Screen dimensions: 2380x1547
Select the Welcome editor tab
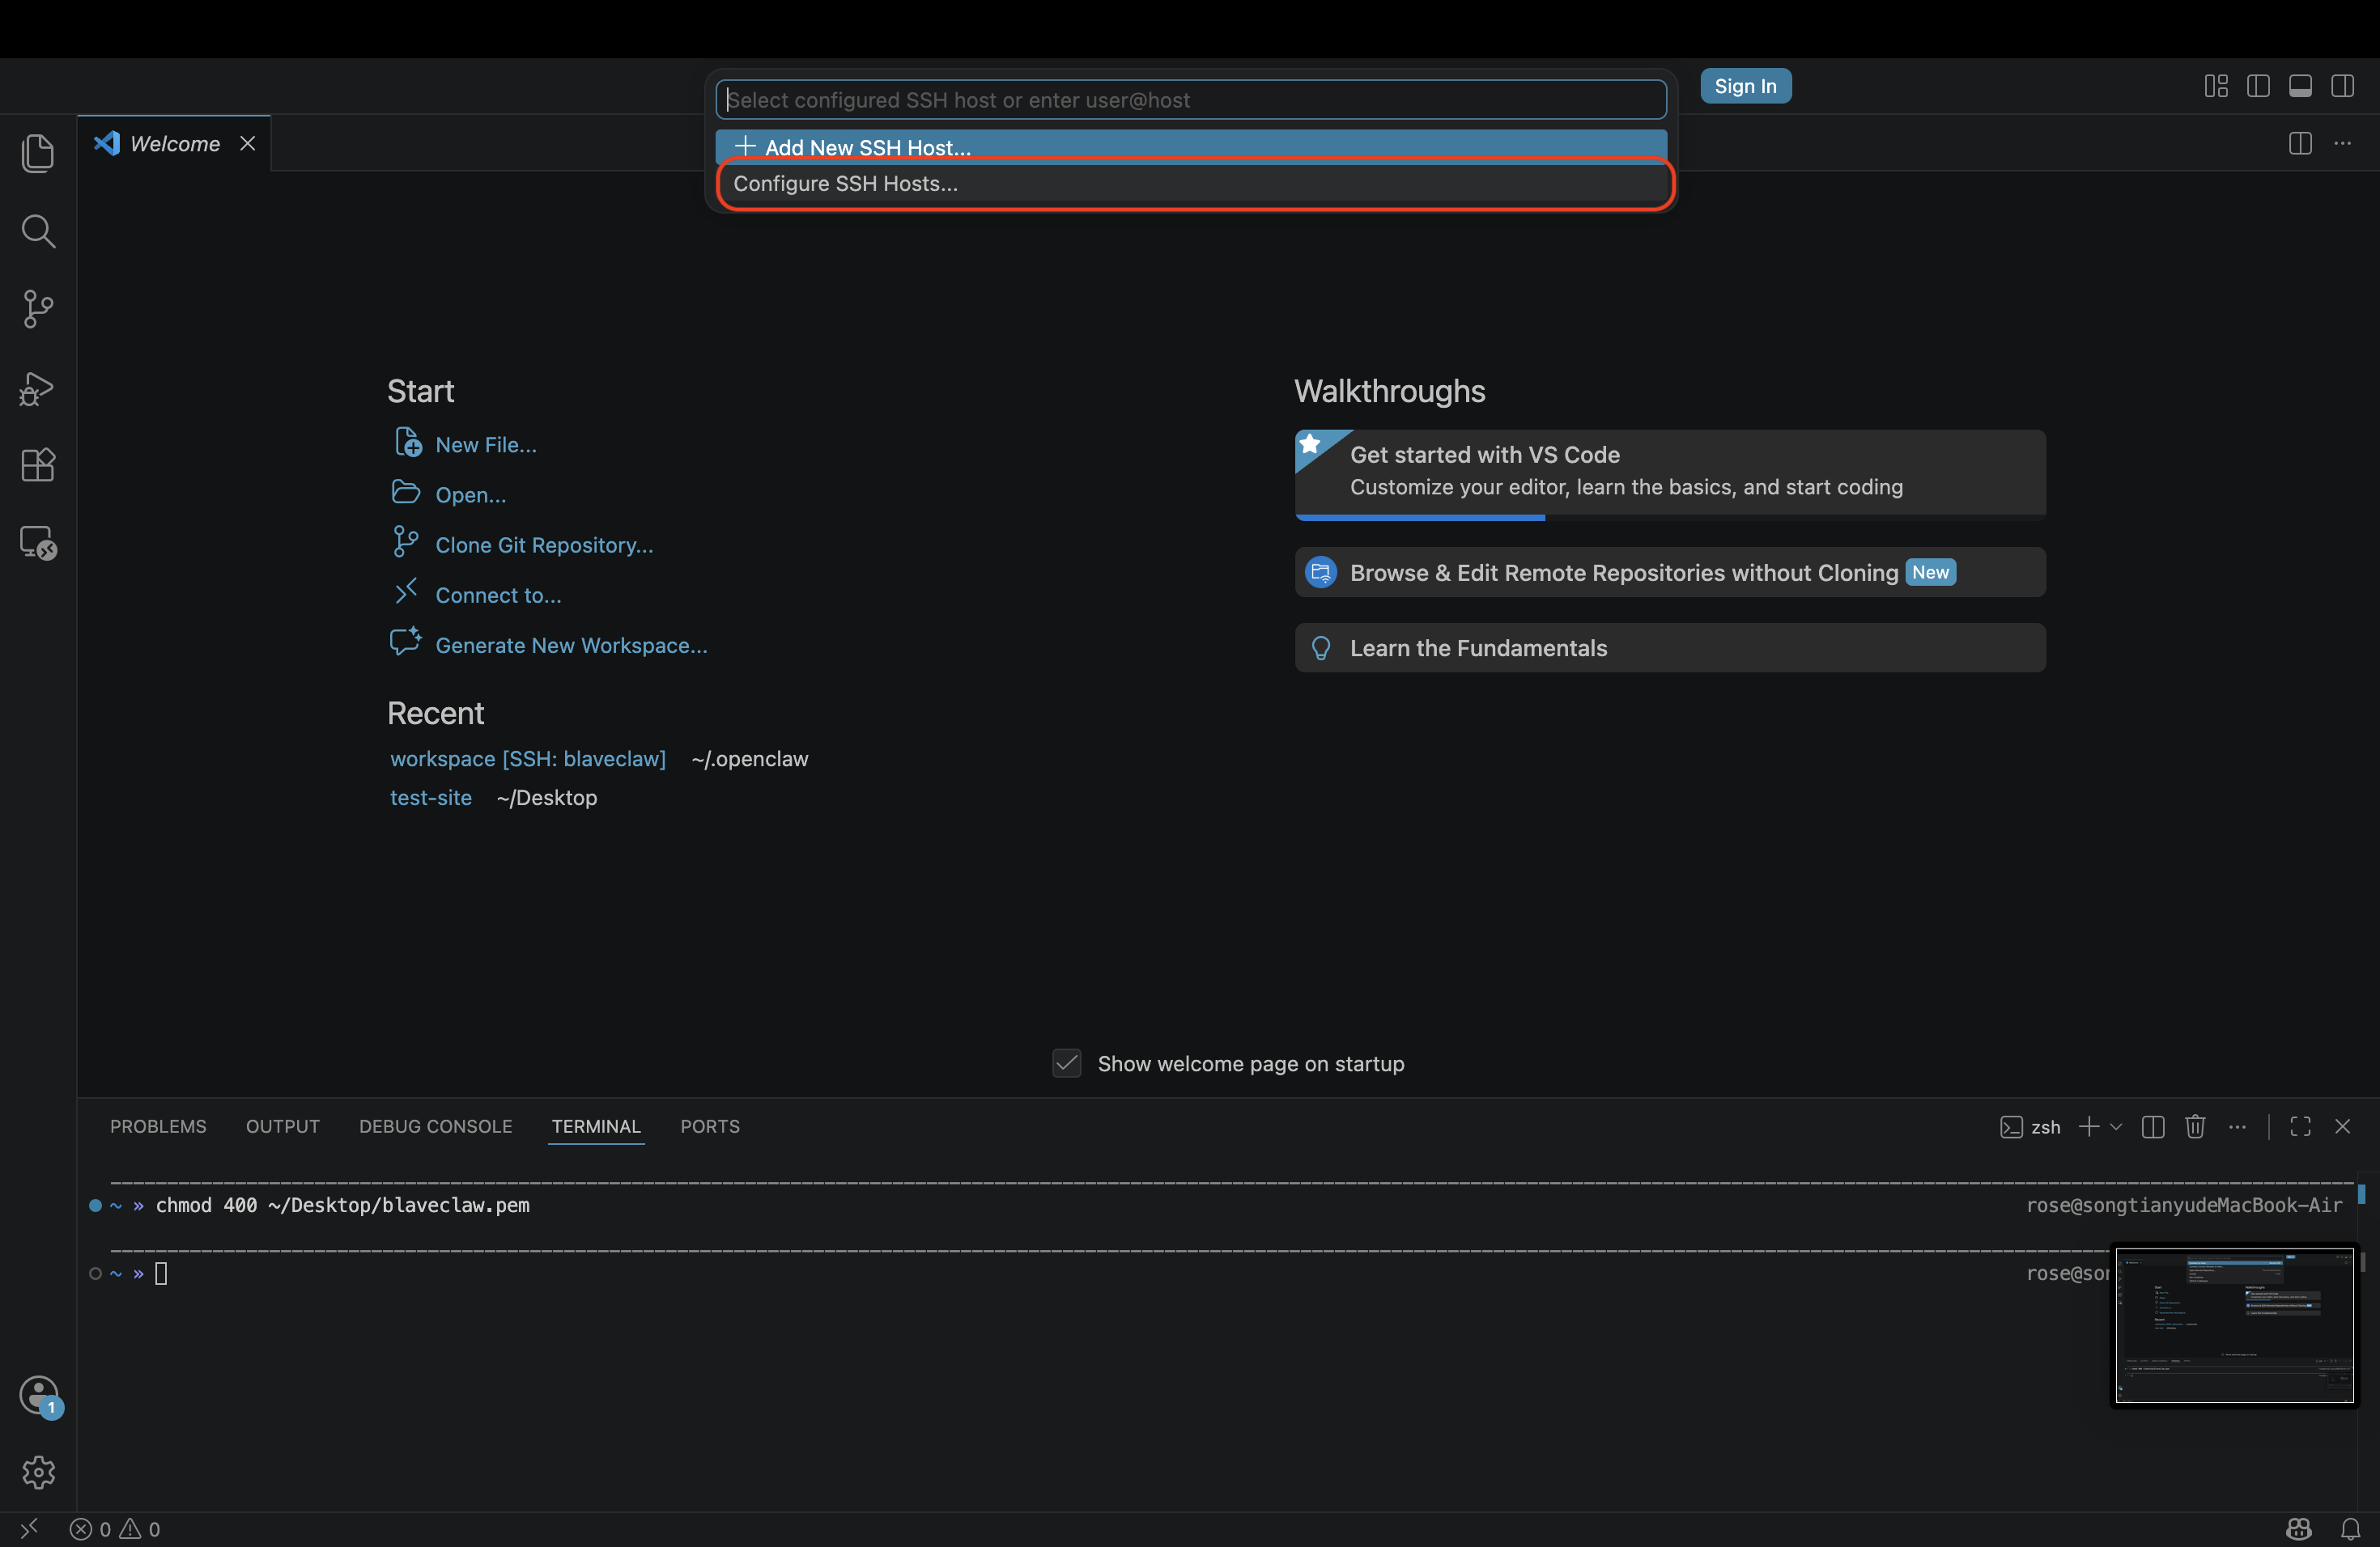[x=174, y=143]
